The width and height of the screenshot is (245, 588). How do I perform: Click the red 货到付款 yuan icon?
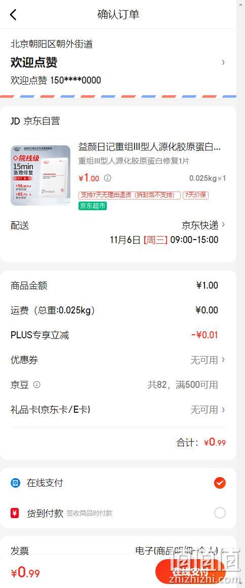click(15, 513)
